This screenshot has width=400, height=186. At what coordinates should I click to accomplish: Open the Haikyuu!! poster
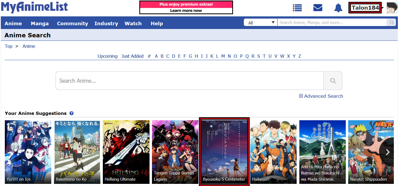point(273,152)
